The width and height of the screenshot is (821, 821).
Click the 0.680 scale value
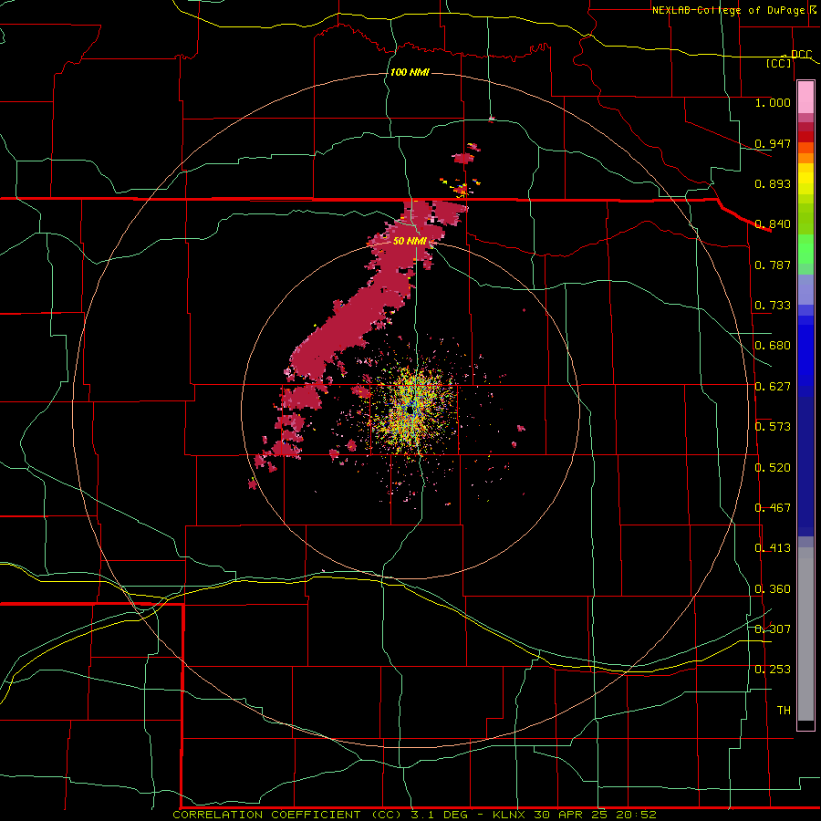point(773,346)
